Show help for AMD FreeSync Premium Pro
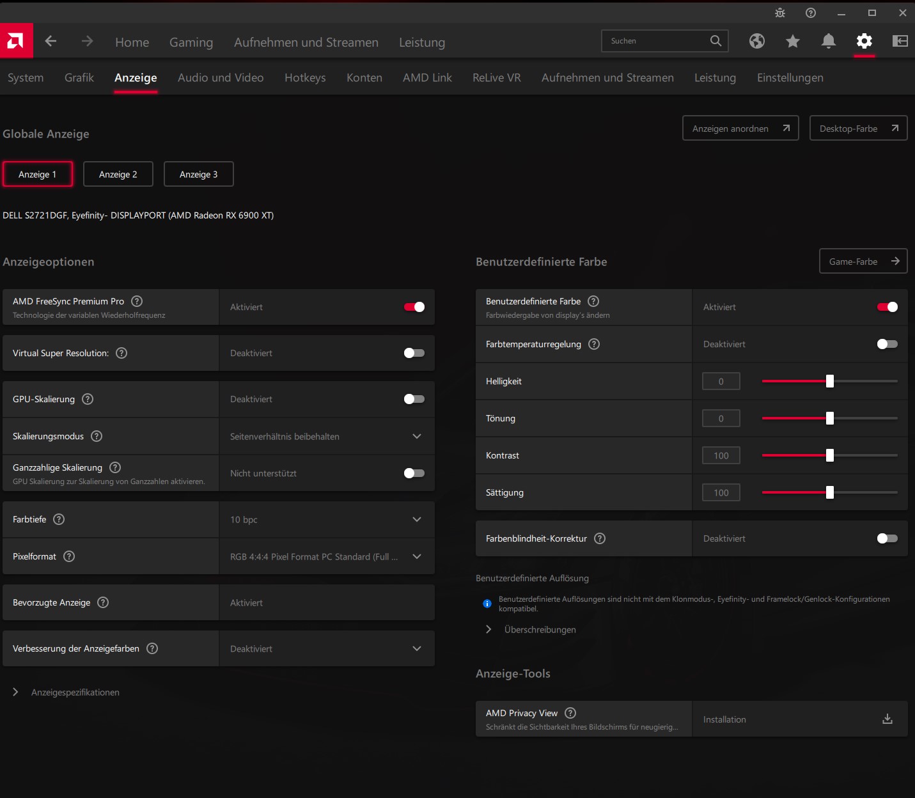Image resolution: width=915 pixels, height=798 pixels. tap(137, 301)
